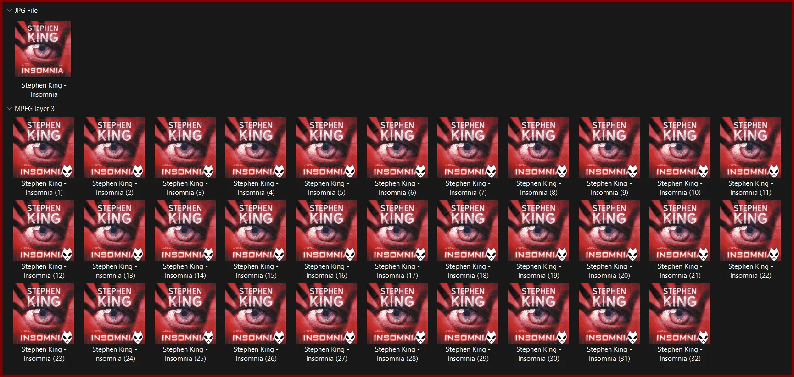Click the file name 'Stephen King - Insomnia (25)'
This screenshot has height=377, width=794.
(x=185, y=354)
